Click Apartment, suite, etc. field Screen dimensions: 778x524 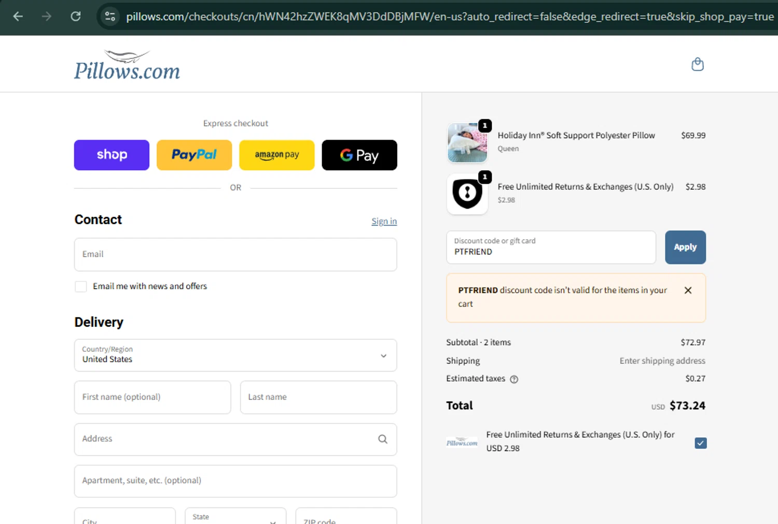click(x=235, y=481)
